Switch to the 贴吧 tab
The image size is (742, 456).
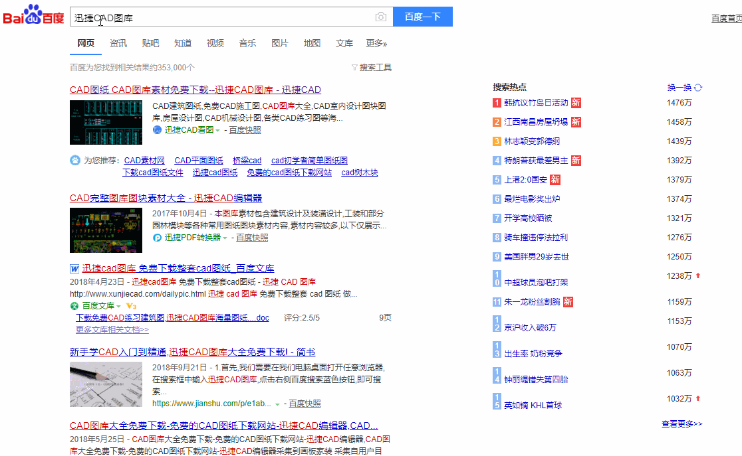[x=150, y=43]
